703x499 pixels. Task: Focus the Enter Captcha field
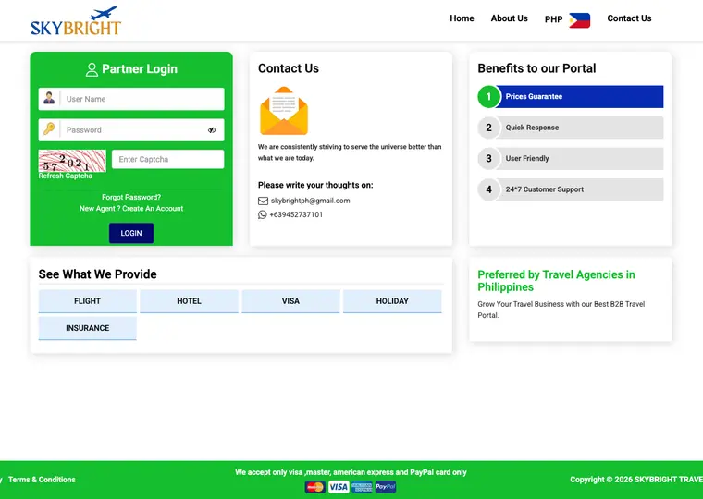167,160
